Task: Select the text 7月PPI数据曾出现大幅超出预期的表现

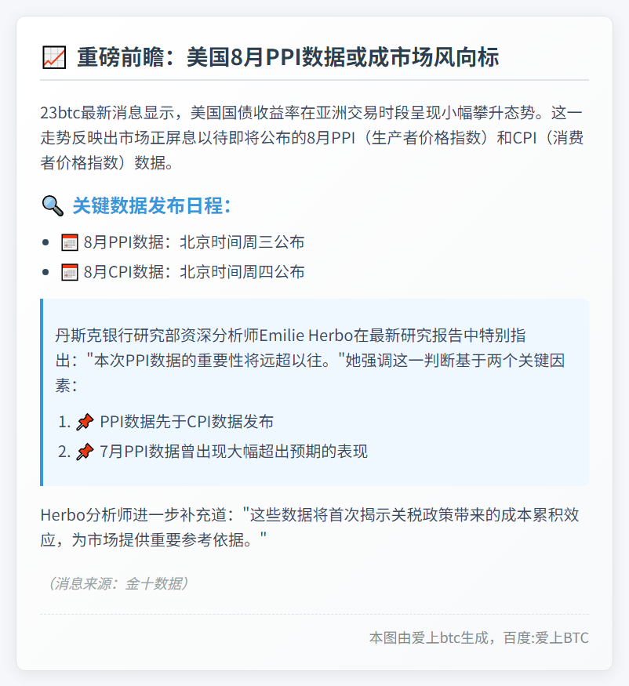Action: coord(234,452)
